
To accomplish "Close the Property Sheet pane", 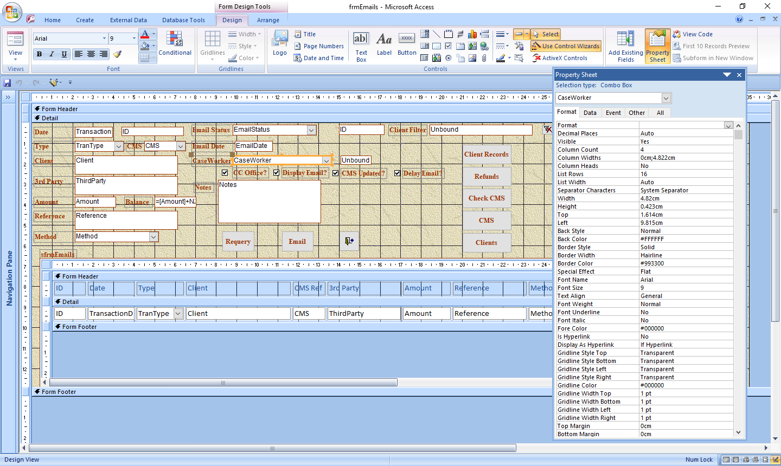I will (739, 75).
